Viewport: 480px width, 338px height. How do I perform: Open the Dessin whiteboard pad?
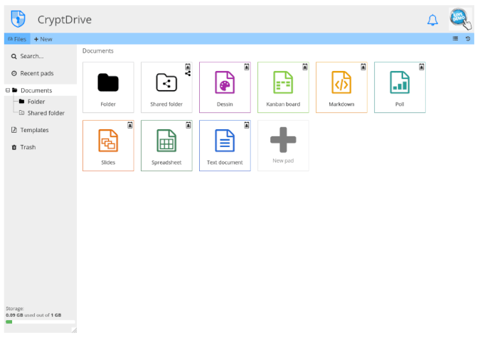(x=225, y=87)
